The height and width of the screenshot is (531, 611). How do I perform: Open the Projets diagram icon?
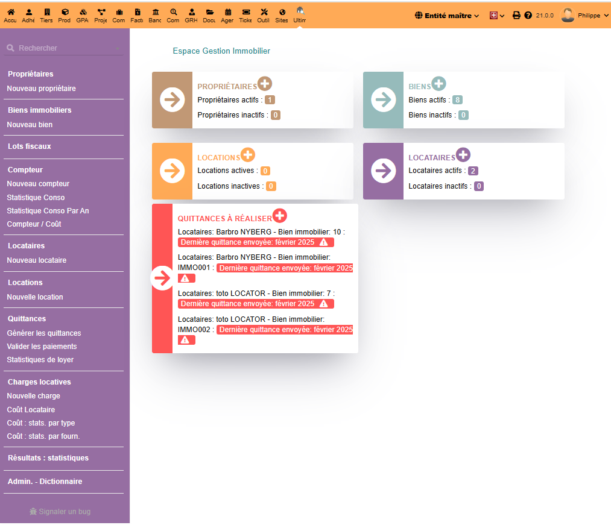tap(101, 12)
